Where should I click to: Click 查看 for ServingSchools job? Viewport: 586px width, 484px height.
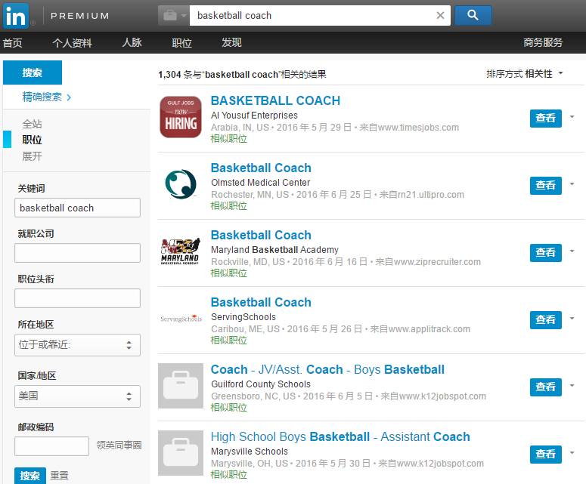coord(546,320)
